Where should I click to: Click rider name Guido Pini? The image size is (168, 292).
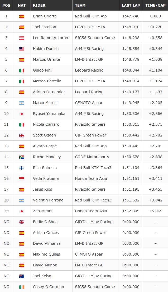pos(42,70)
